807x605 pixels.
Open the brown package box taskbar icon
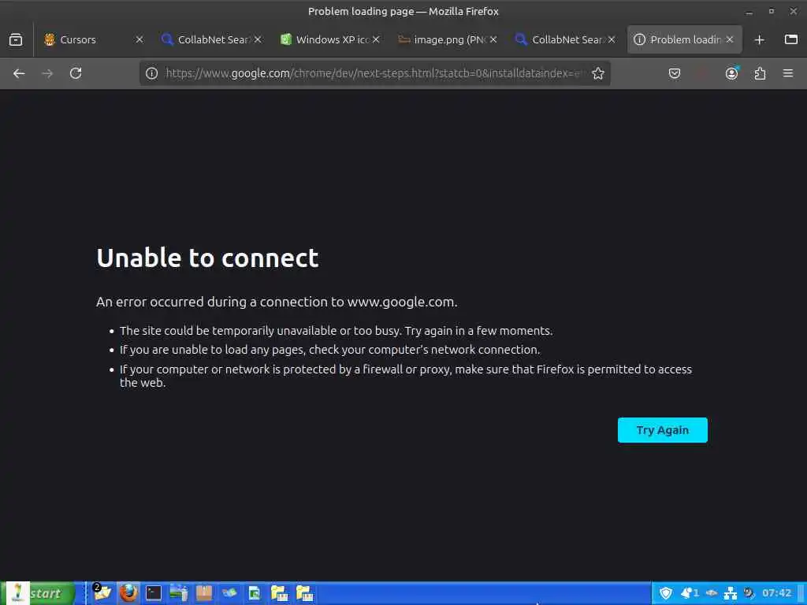(204, 593)
